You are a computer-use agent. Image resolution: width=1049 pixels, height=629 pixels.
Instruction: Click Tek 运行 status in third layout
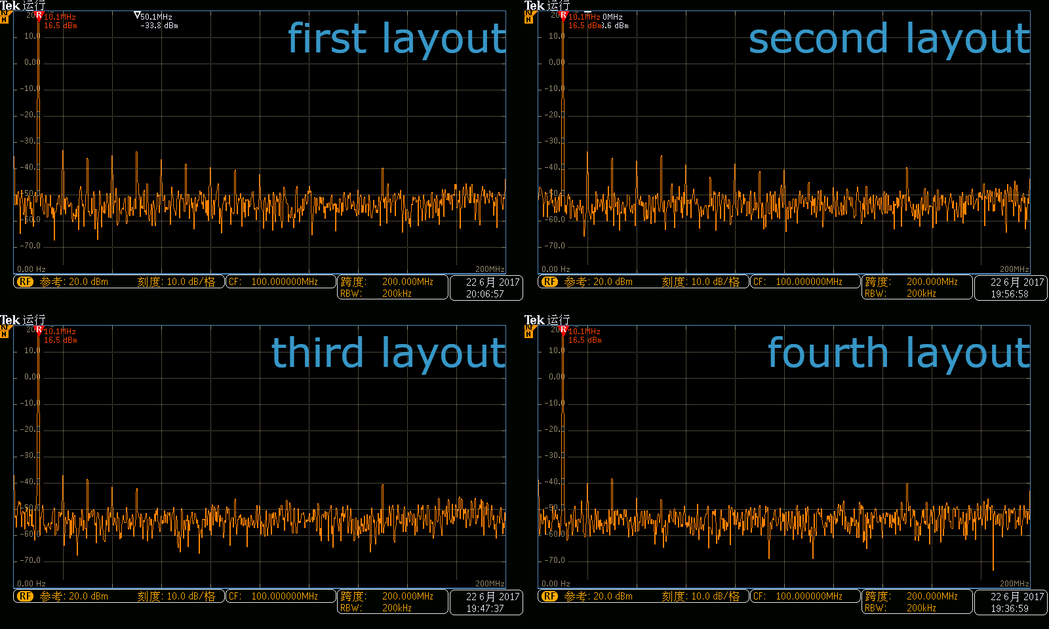(x=23, y=320)
